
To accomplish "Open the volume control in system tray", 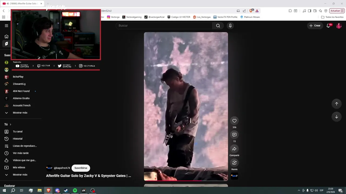I will [x=316, y=190].
